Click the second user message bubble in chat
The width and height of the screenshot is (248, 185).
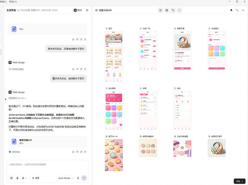click(68, 78)
